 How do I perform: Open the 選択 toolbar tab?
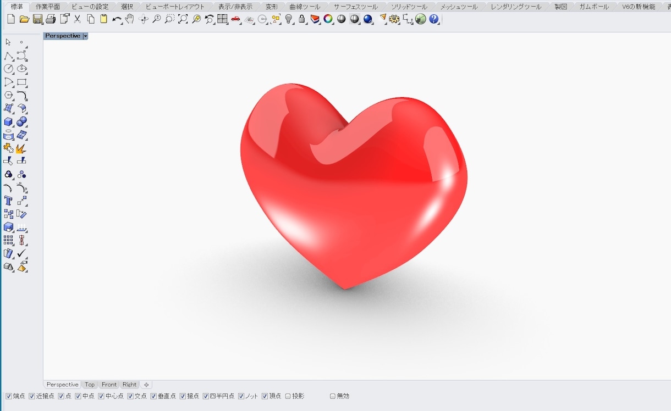127,7
